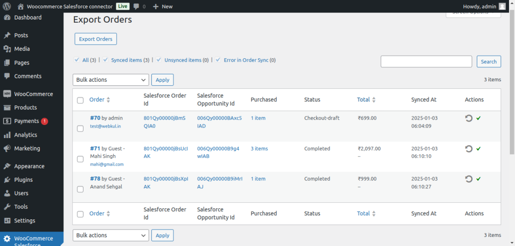The width and height of the screenshot is (515, 246).
Task: Click the Total column sort arrows
Action: tap(374, 100)
